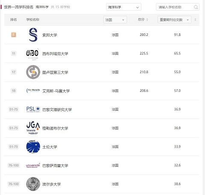Viewport: 205px width, 195px height.
Task: Sort by 总分 column arrows
Action: (x=147, y=20)
